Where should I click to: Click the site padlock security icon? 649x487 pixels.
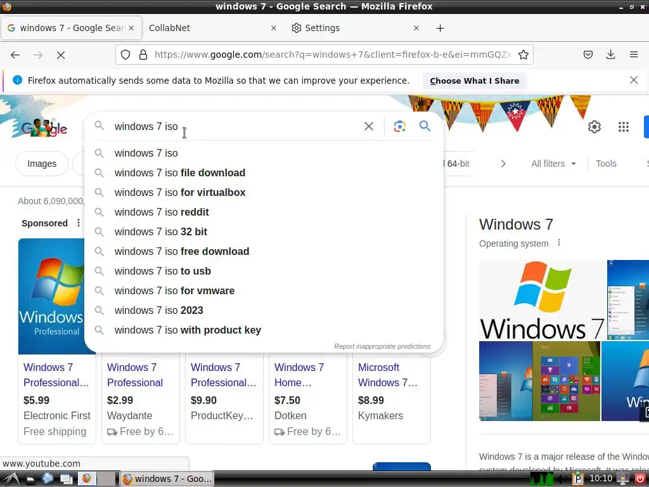(x=143, y=55)
